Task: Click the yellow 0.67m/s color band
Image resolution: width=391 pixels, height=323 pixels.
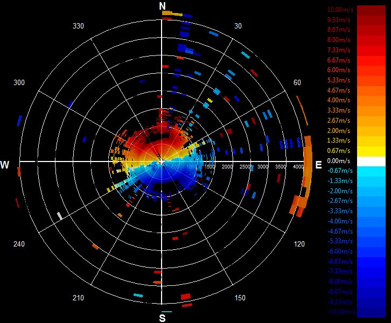Action: (371, 151)
